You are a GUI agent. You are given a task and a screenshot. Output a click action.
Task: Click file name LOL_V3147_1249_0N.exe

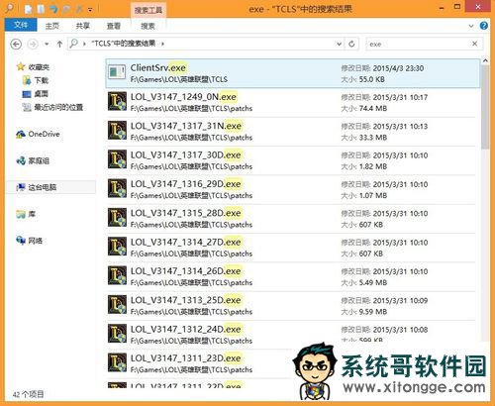pos(183,97)
